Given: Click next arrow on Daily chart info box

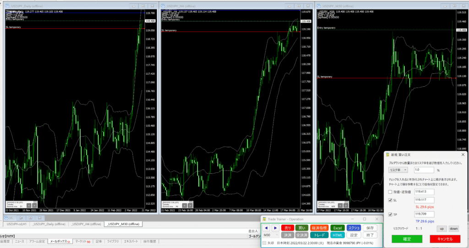Looking at the screenshot, I should tap(34, 205).
